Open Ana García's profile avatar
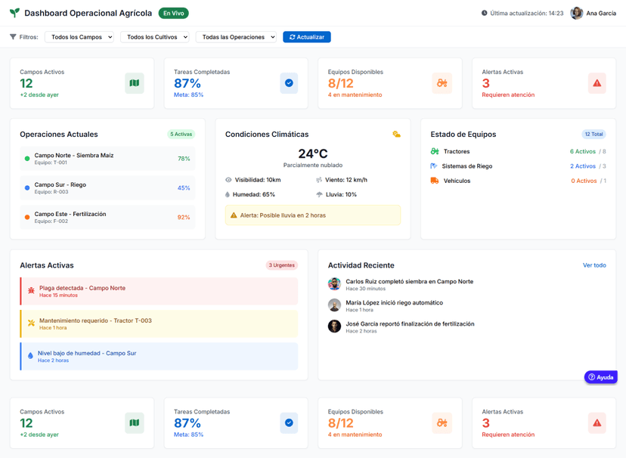The height and width of the screenshot is (458, 626). pos(577,13)
